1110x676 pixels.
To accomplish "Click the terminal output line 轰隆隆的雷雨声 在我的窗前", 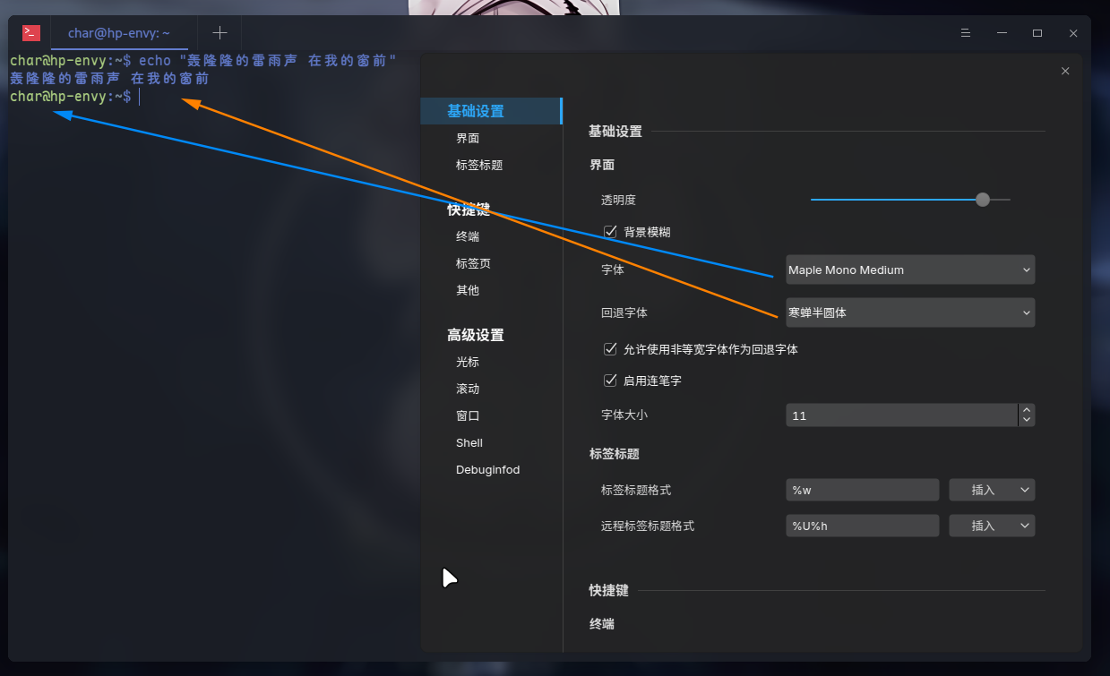I will click(x=109, y=79).
